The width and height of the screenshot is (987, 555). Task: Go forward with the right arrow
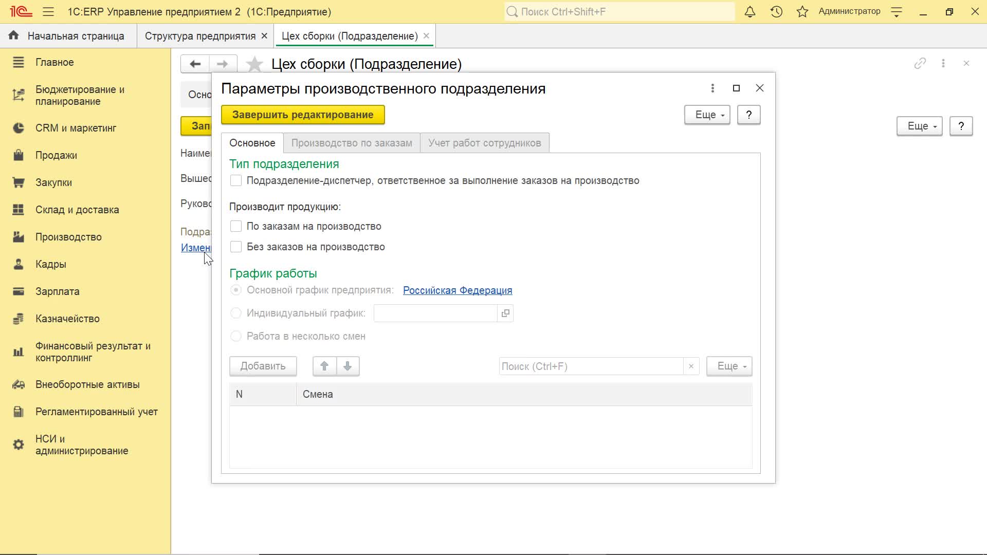click(x=223, y=64)
